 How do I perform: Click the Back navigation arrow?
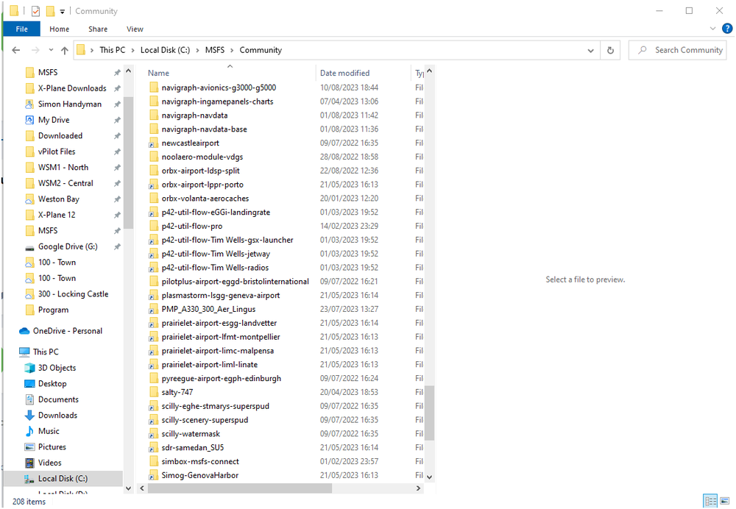click(x=15, y=49)
